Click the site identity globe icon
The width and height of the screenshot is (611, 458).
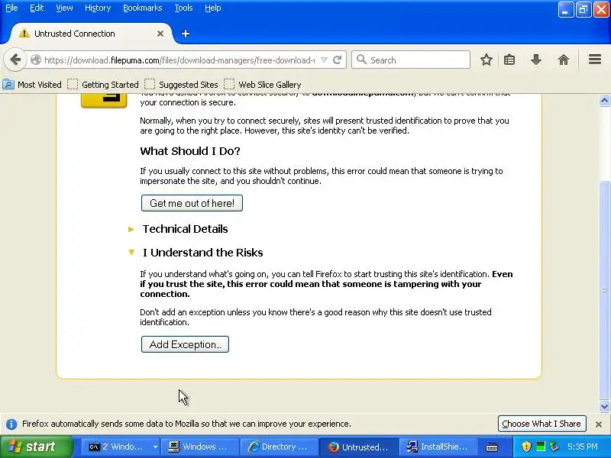click(36, 60)
